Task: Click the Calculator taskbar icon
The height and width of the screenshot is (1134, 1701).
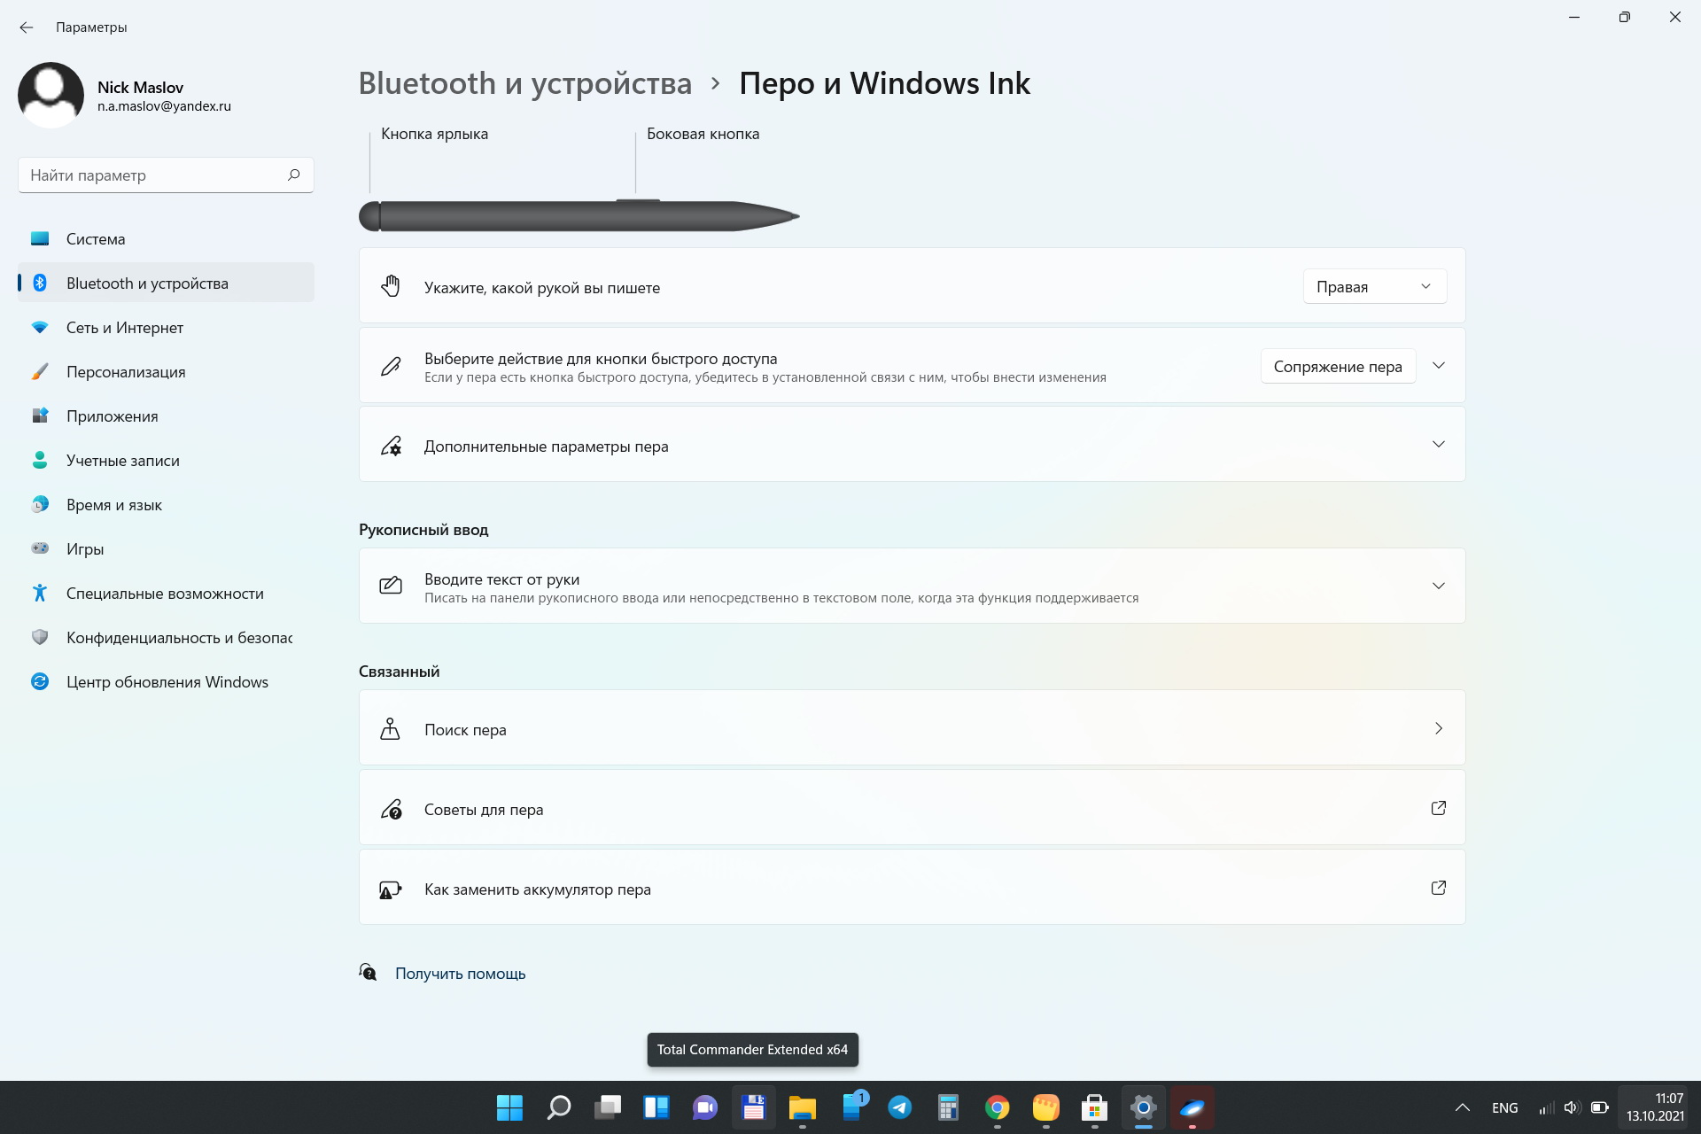Action: point(948,1107)
